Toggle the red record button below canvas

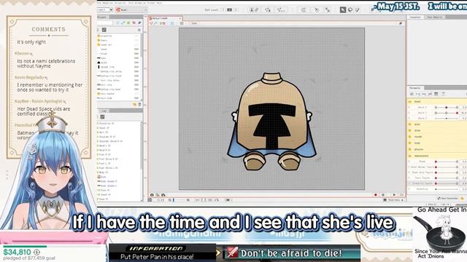376,195
